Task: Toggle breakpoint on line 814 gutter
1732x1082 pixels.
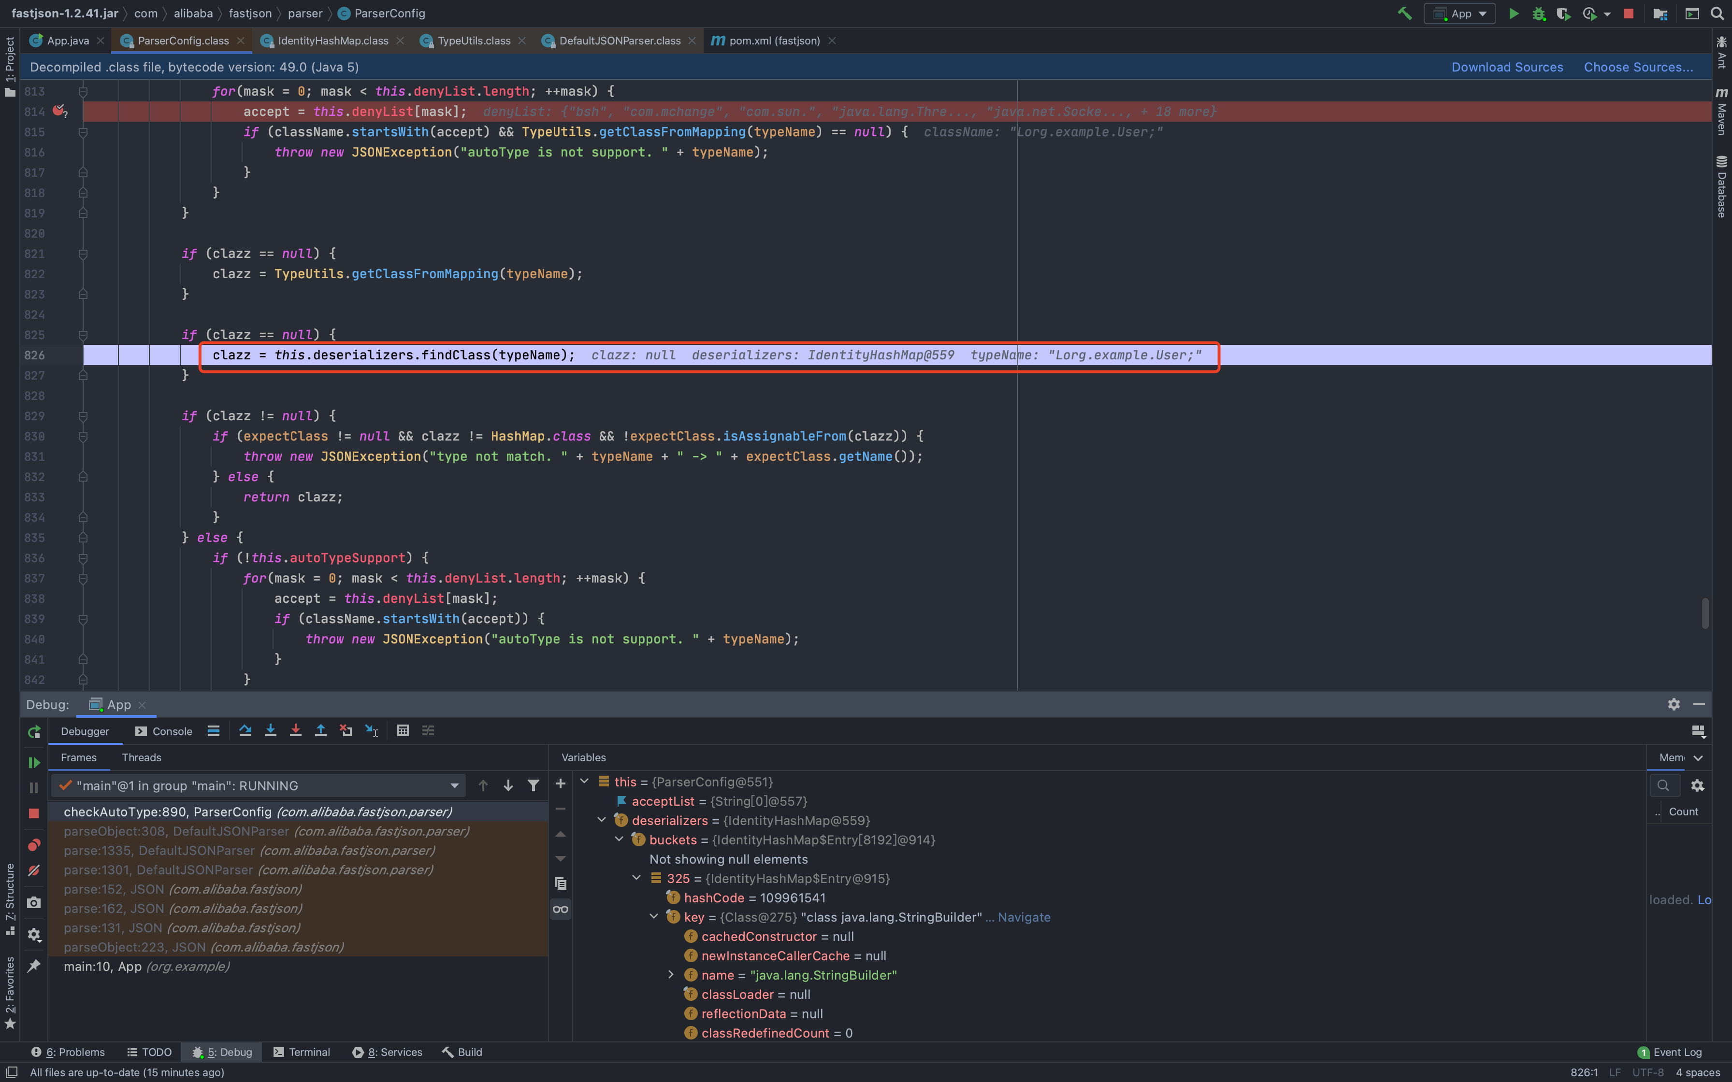Action: (x=59, y=112)
